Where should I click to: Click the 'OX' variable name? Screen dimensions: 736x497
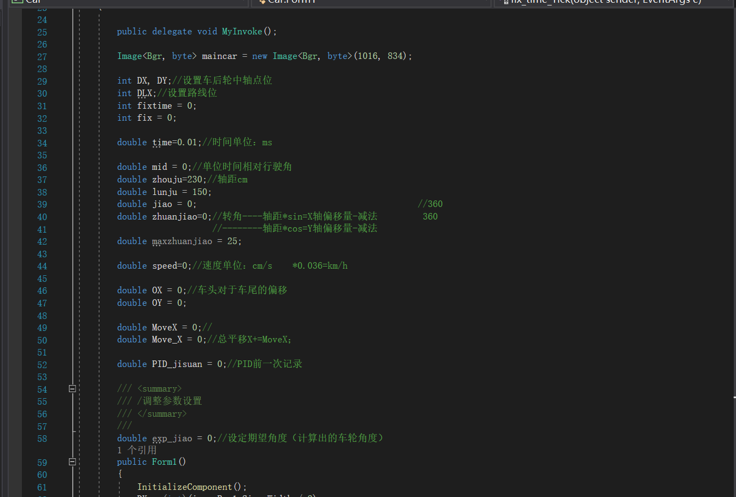(x=157, y=291)
